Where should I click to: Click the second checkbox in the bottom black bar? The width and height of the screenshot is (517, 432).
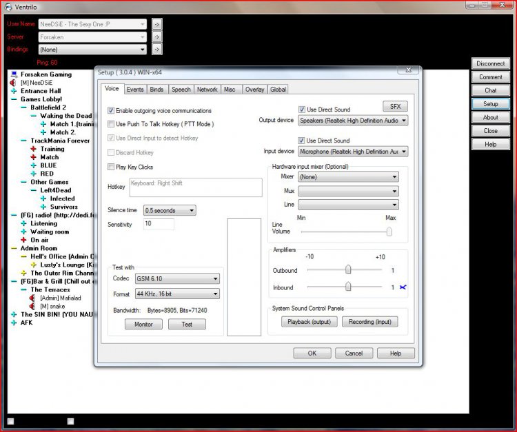(70, 421)
